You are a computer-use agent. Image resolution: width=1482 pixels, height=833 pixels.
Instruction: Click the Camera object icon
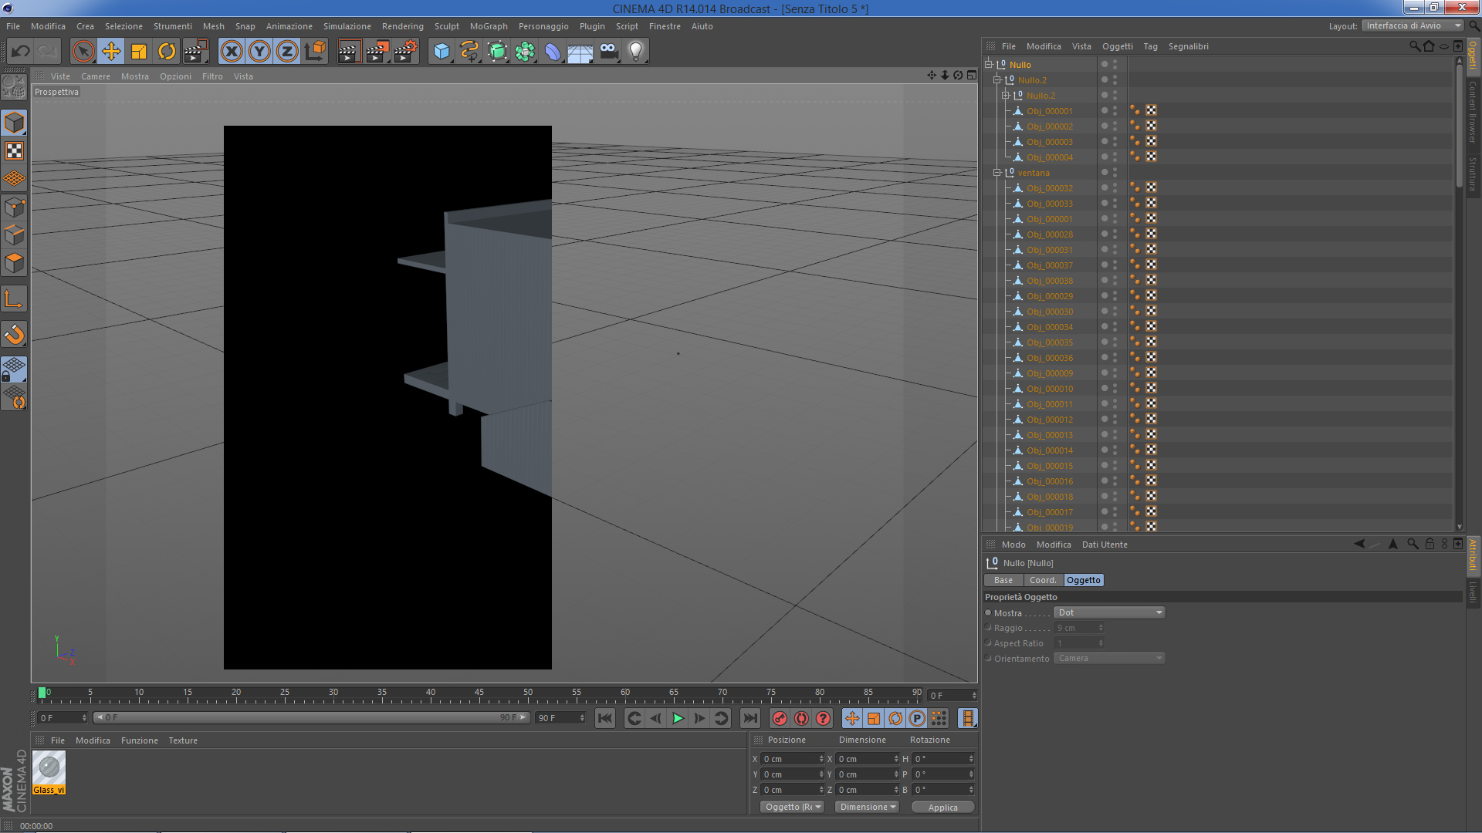pos(608,52)
